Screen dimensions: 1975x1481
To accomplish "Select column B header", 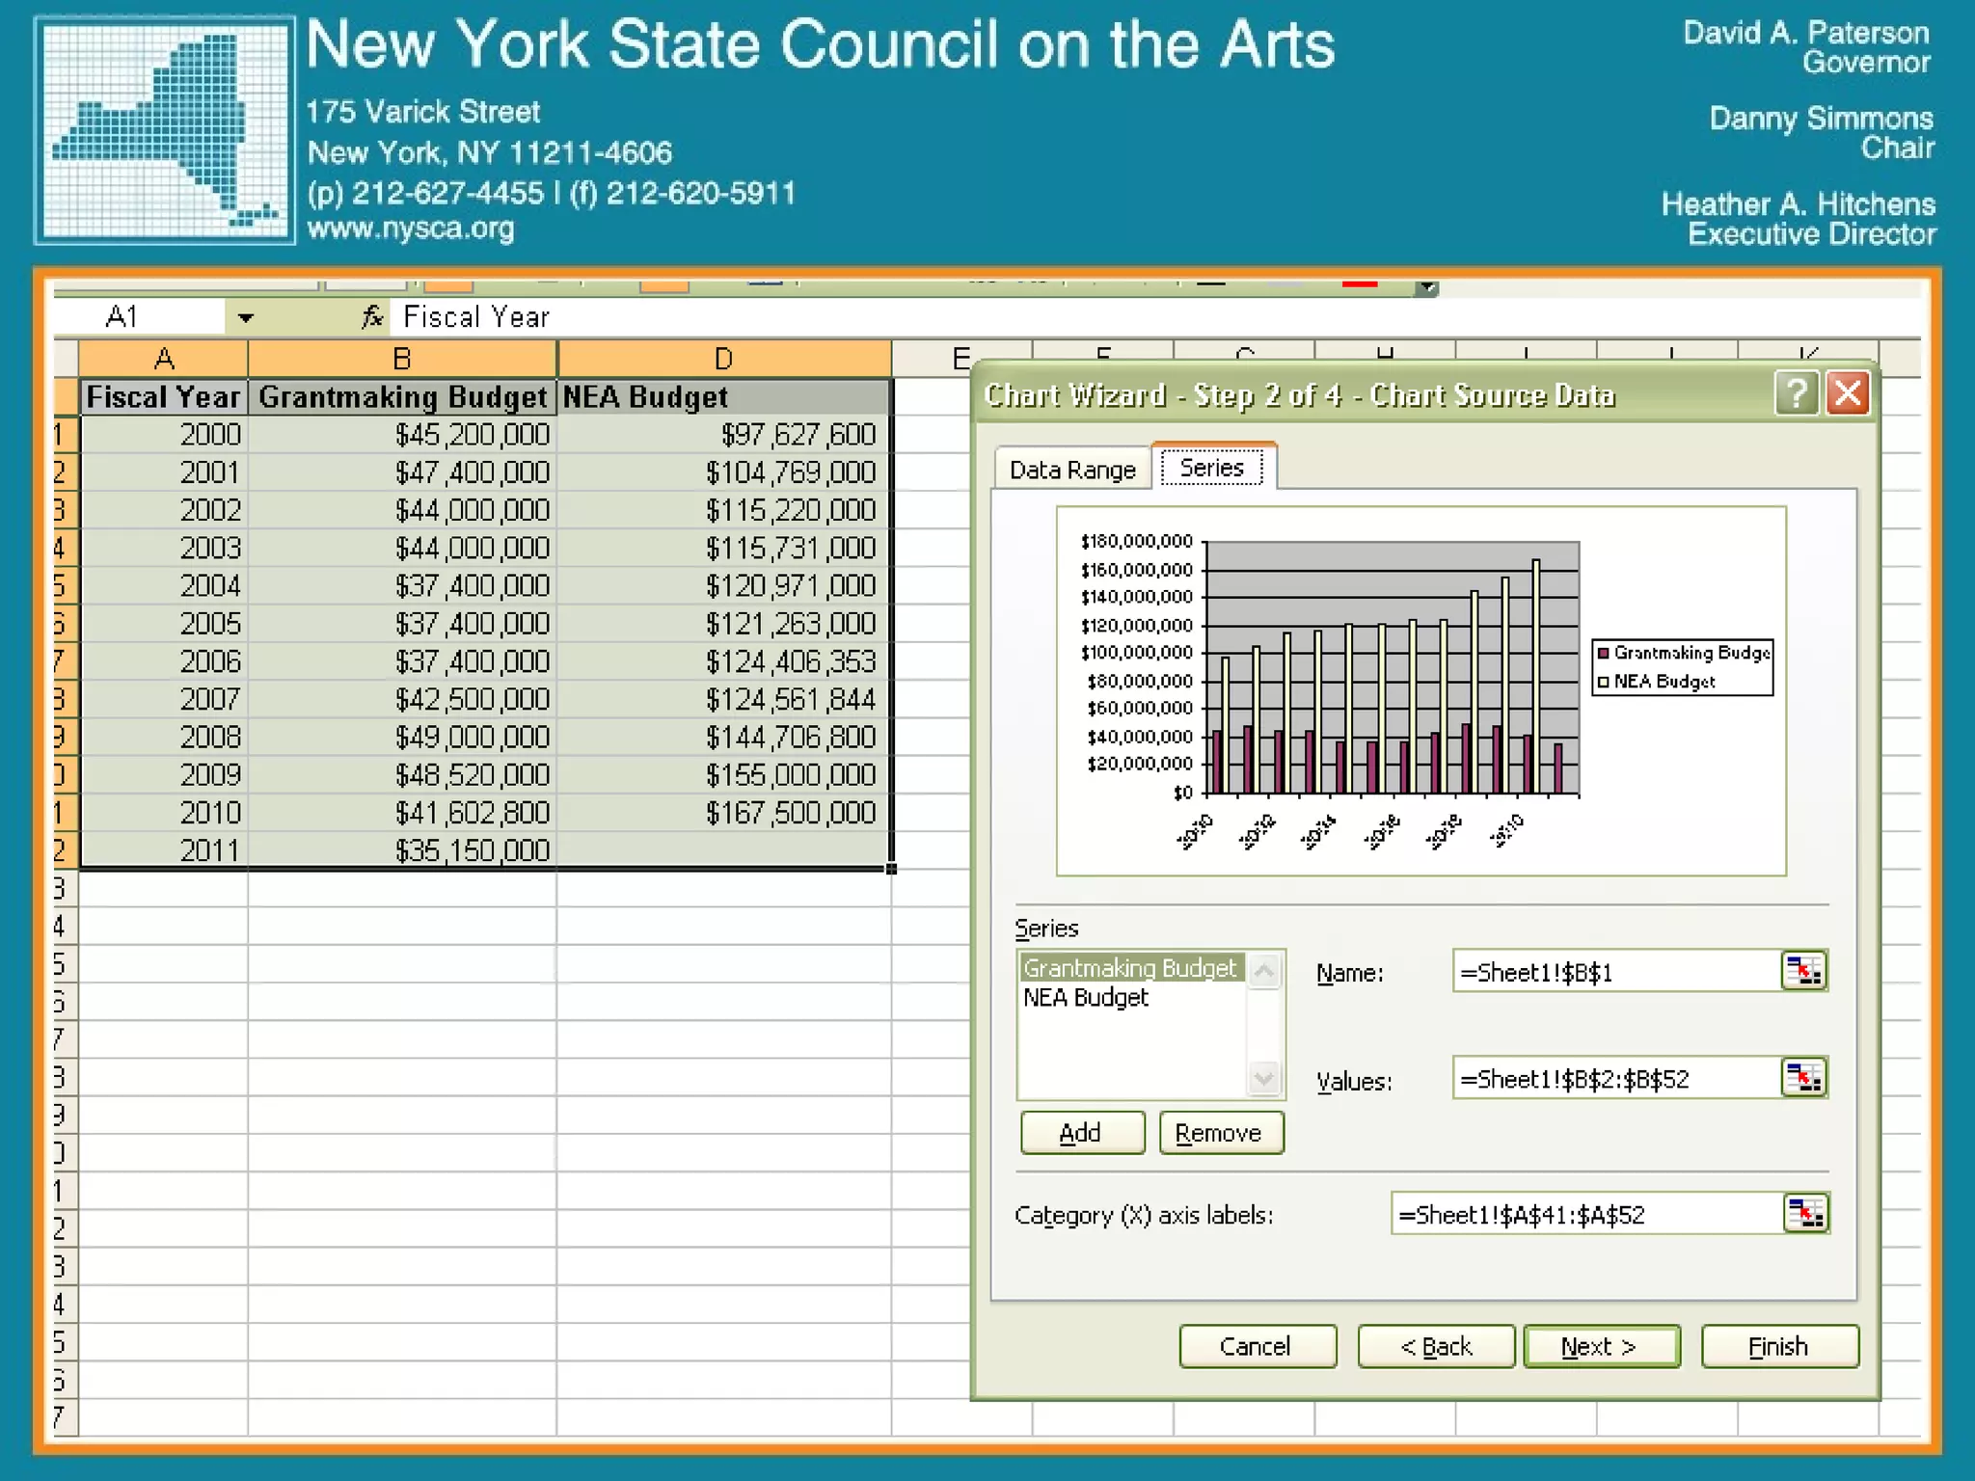I will coord(402,359).
